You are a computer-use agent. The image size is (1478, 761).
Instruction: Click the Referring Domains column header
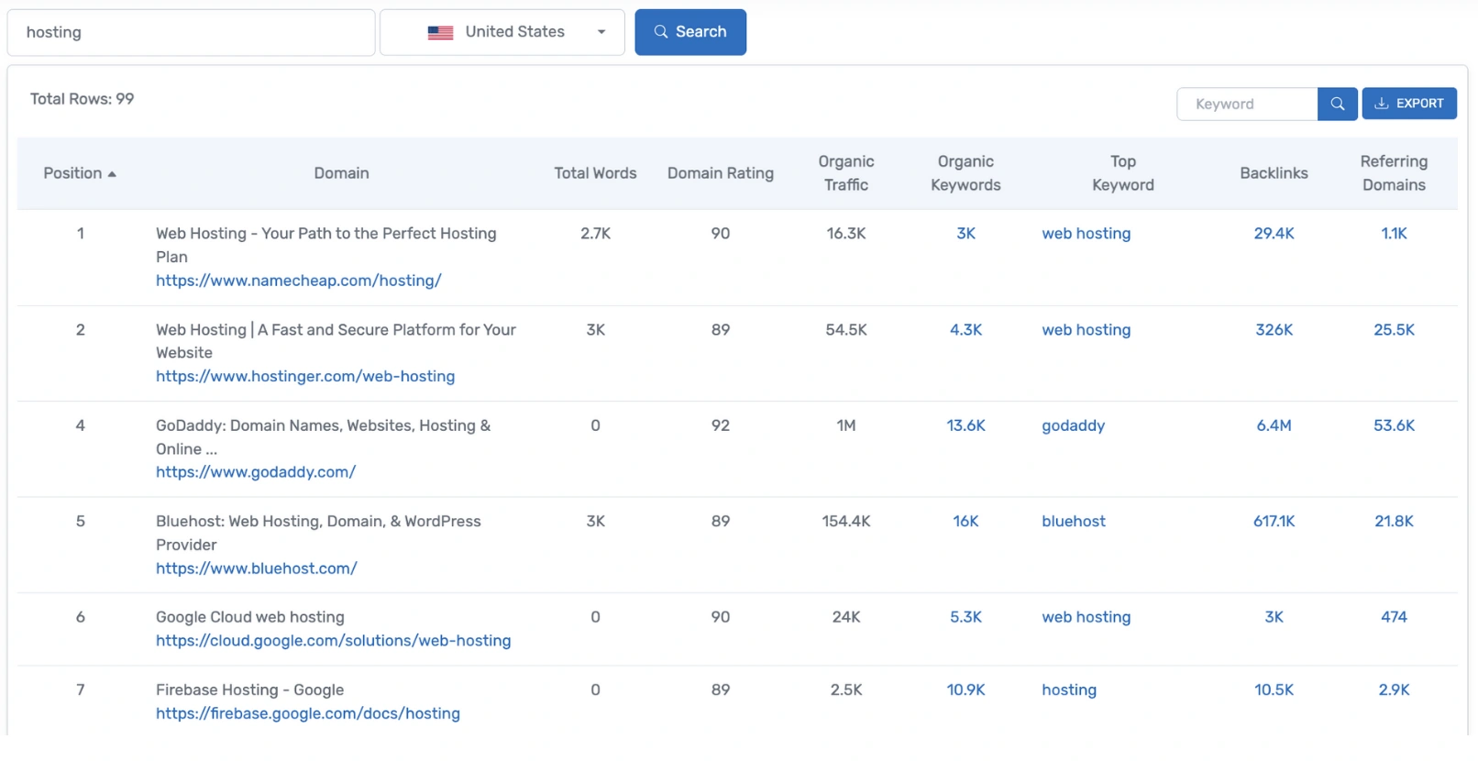1394,173
